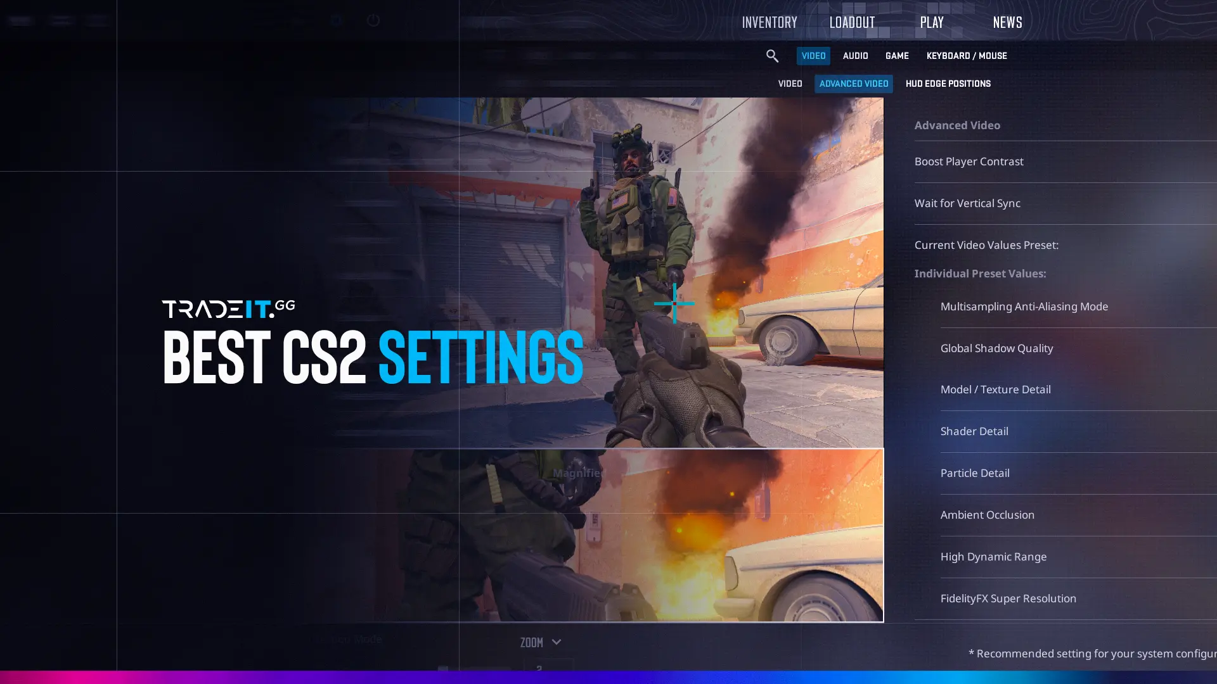Toggle High Dynamic Range setting
Screen dimensions: 1217x684
(993, 555)
